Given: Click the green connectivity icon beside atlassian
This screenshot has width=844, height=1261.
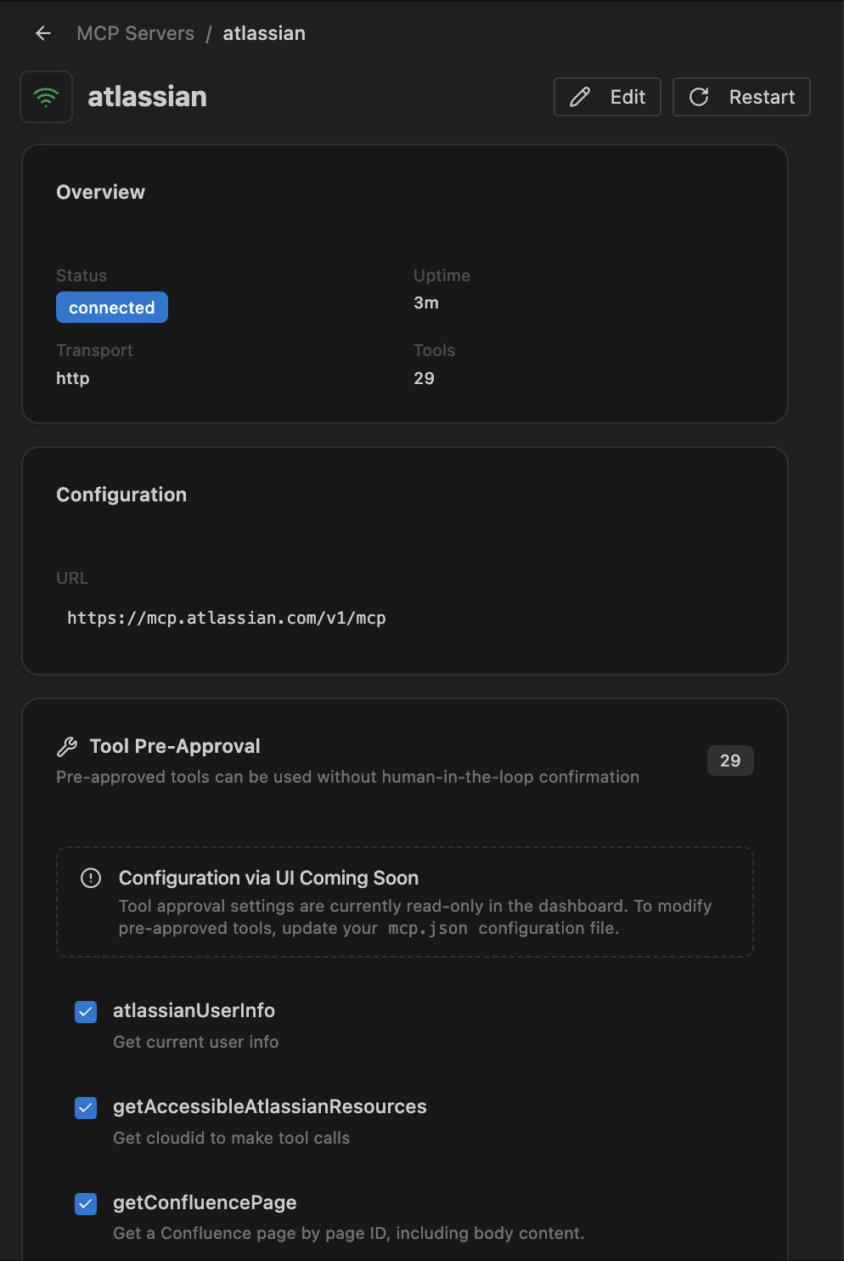Looking at the screenshot, I should tap(46, 96).
